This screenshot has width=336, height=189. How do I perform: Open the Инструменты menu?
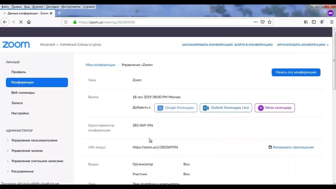(71, 7)
